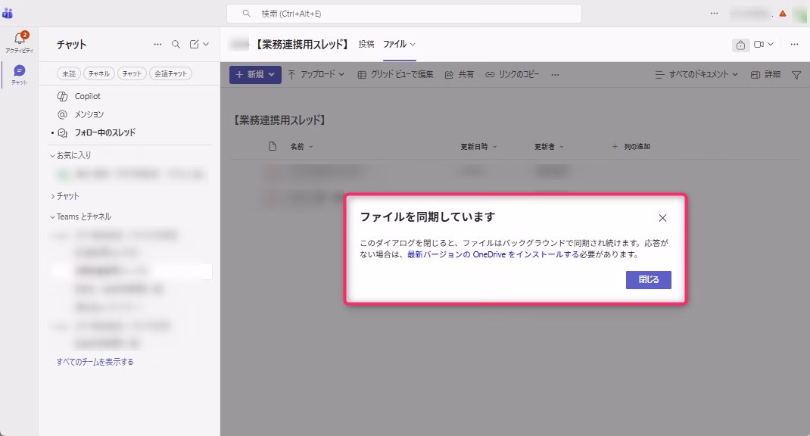Viewport: 810px width, 436px height.
Task: Select the ファイル tab
Action: 394,45
